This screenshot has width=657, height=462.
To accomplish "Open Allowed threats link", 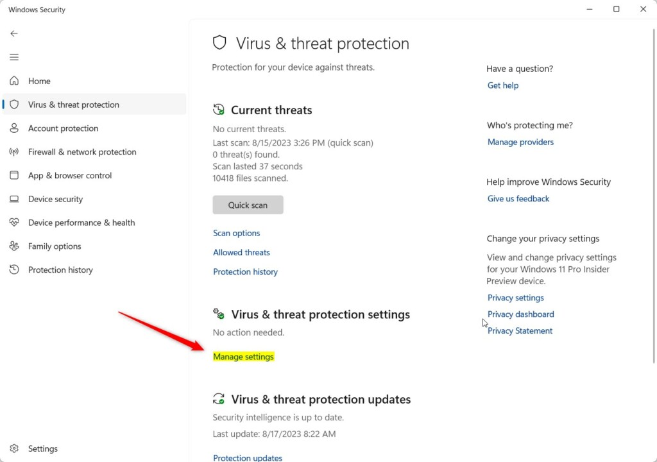I will 241,252.
